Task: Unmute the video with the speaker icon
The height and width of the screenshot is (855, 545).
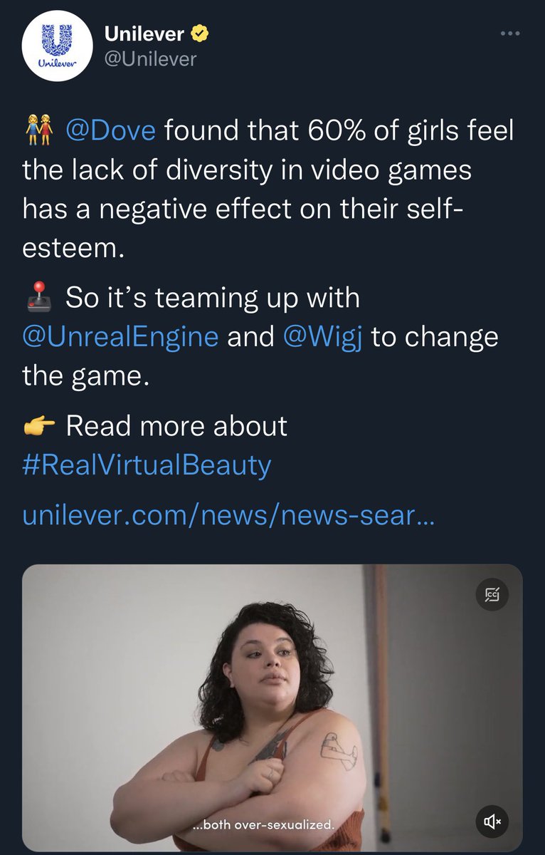Action: [492, 822]
